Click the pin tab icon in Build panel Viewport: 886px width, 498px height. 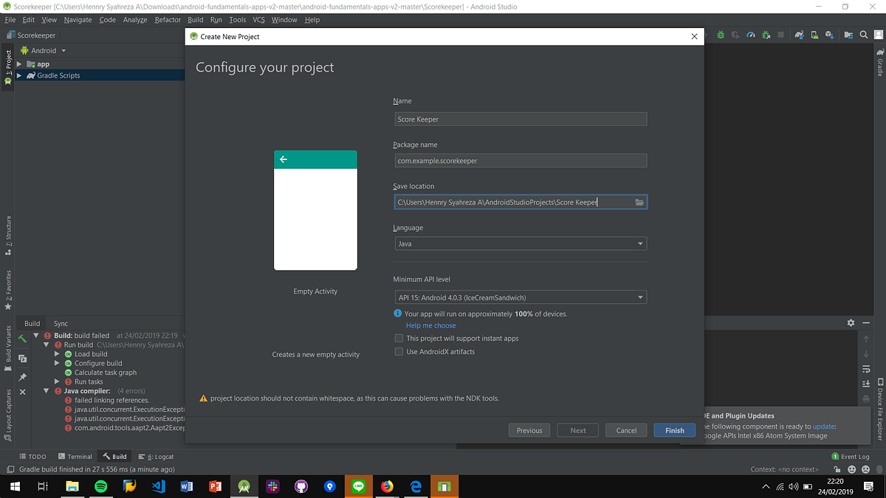click(22, 377)
